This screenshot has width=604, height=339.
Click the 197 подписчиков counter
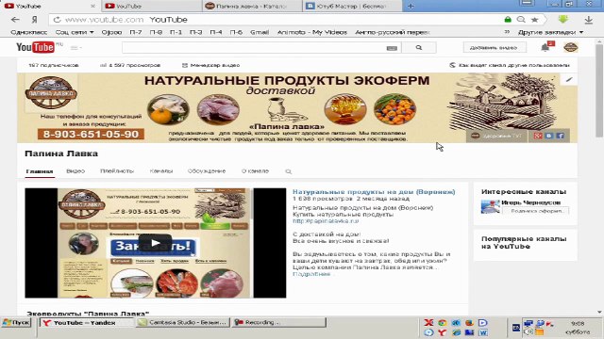(x=54, y=65)
